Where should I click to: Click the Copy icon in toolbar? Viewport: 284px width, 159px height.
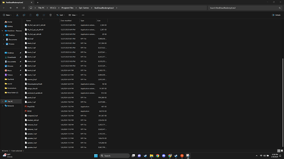point(24,15)
